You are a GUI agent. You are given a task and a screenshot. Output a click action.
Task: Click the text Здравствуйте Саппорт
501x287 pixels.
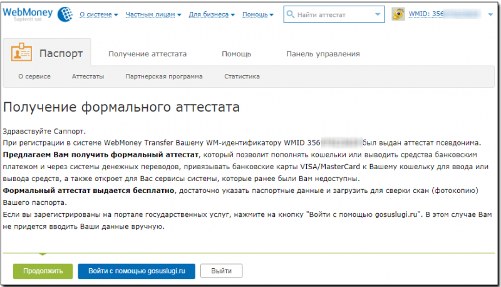click(44, 132)
